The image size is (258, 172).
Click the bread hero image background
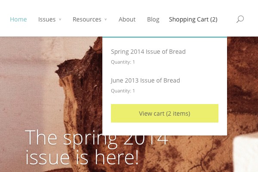click(49, 82)
